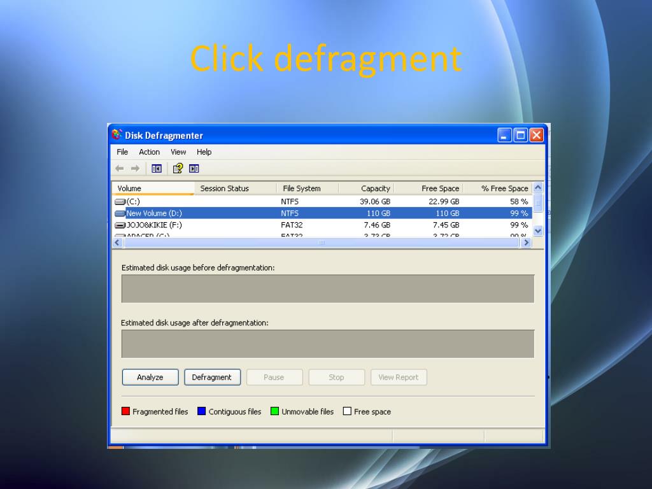
Task: Sort by Session Status column header
Action: click(236, 188)
